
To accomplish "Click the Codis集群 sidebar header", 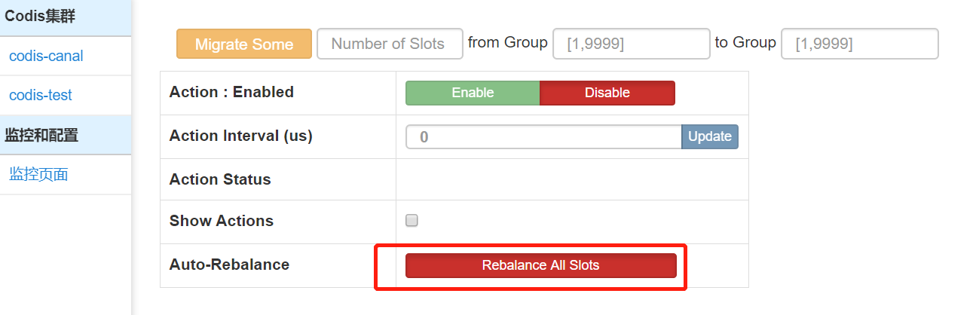I will (x=40, y=17).
